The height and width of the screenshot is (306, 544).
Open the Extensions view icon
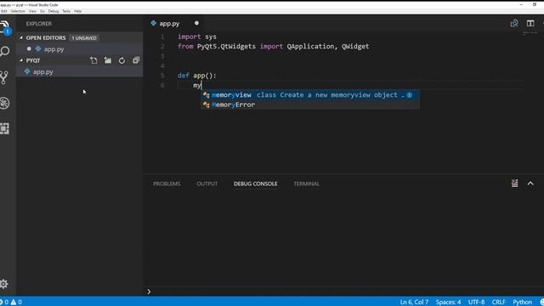click(4, 128)
